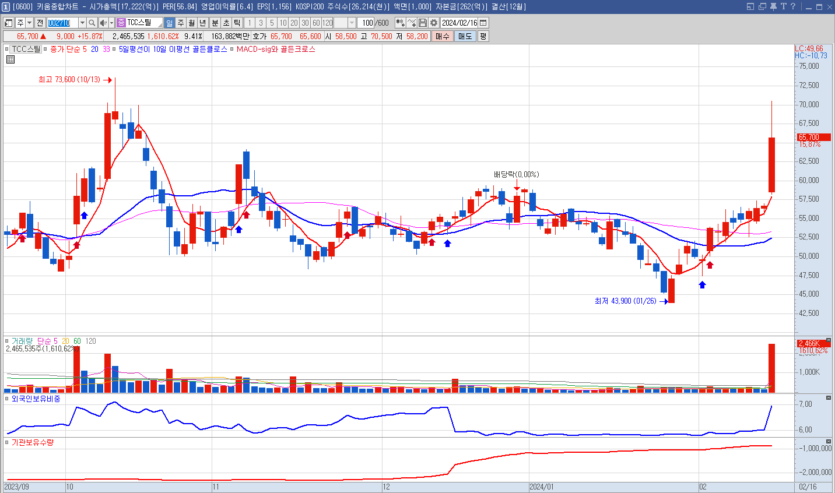Toggle the MACD-sig와 골든크로스 legend marker
Viewport: 835px width, 493px height.
pos(232,50)
